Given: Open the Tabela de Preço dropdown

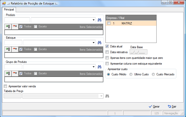Looking at the screenshot, I should point(101,96).
